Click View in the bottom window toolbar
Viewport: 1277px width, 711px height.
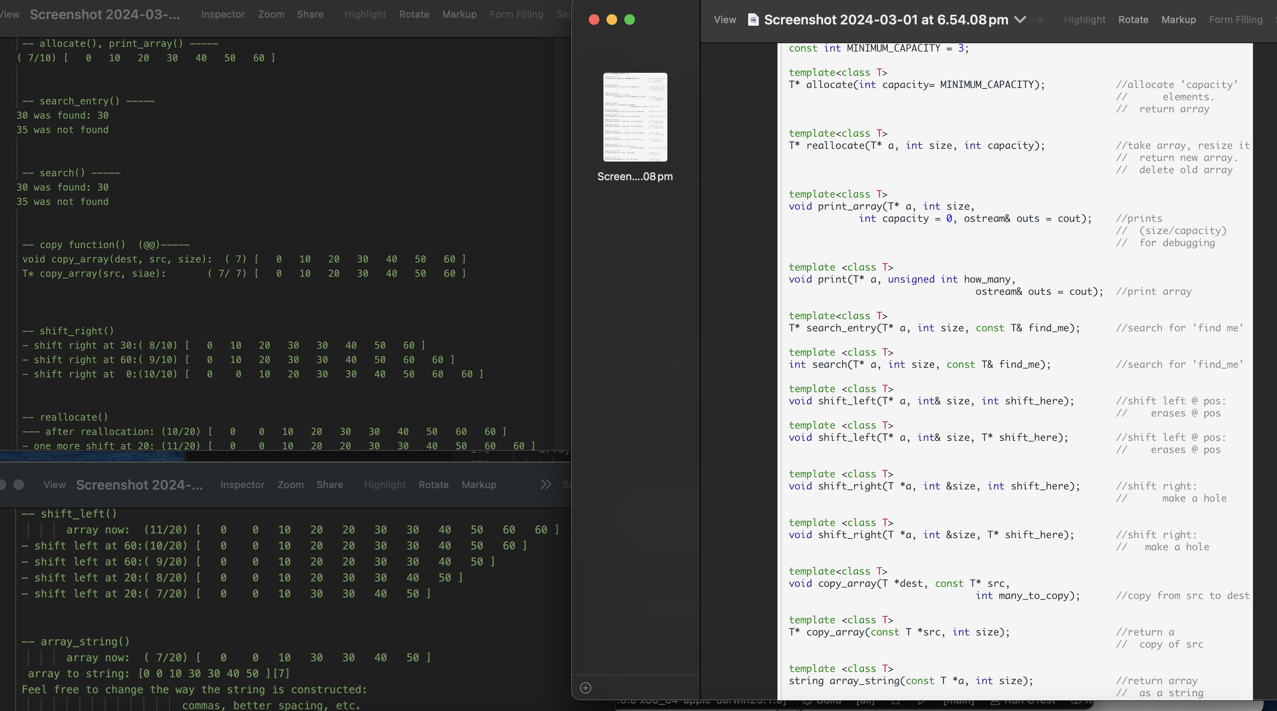[54, 485]
